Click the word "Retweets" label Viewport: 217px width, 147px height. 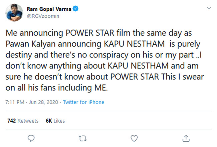click(x=28, y=121)
